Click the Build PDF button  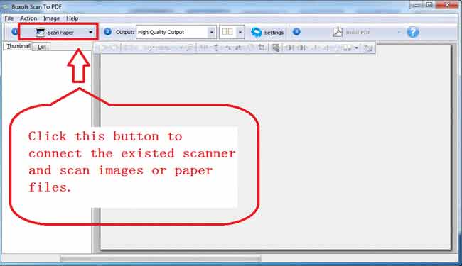(x=351, y=32)
